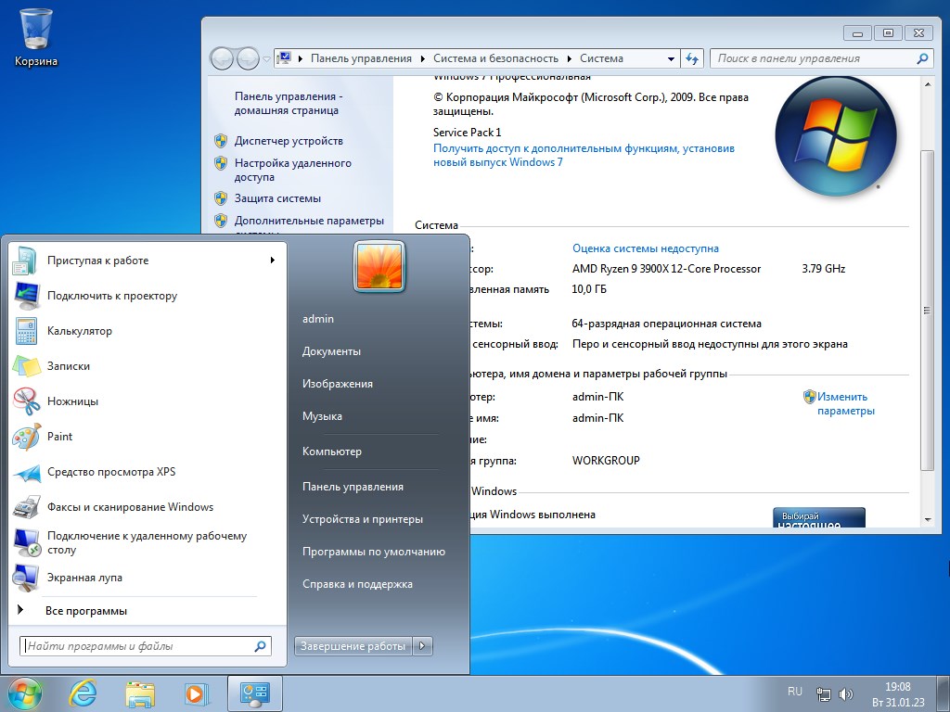950x712 pixels.
Task: Click shield icon next to Защита системы
Action: click(221, 198)
